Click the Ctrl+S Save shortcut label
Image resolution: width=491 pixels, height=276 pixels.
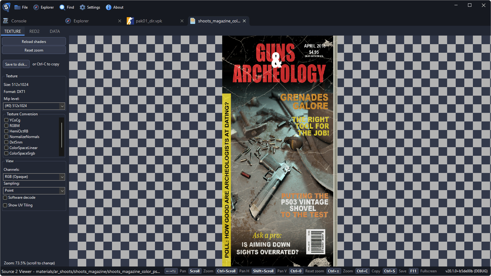389,271
